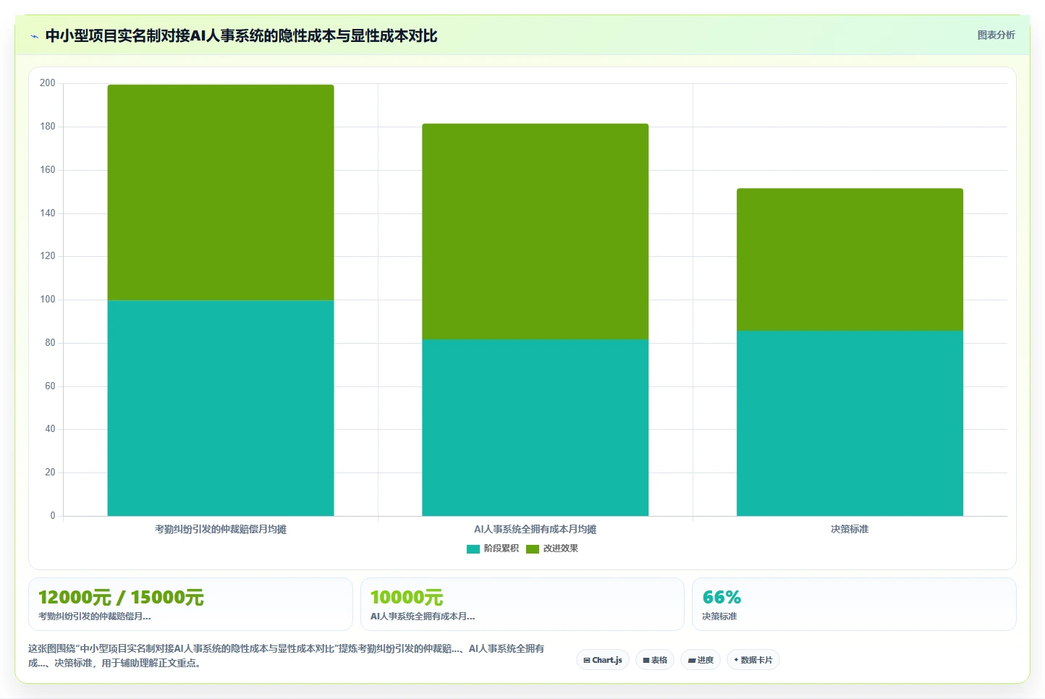Click the 10000元 data card
Image resolution: width=1045 pixels, height=699 pixels.
click(x=522, y=604)
